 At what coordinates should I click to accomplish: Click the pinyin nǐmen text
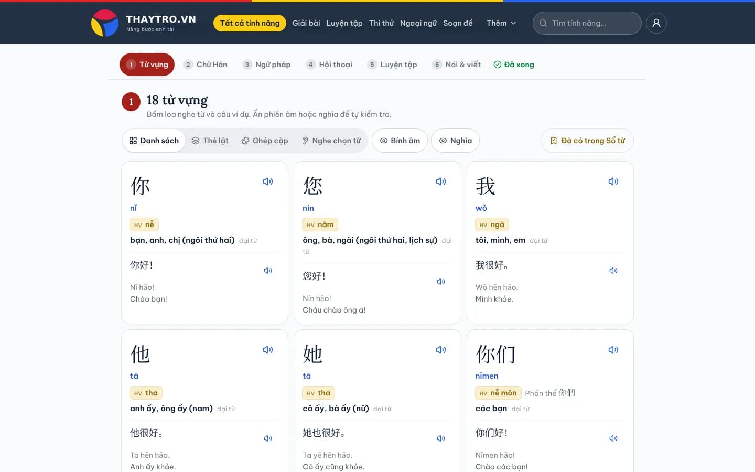[487, 376]
